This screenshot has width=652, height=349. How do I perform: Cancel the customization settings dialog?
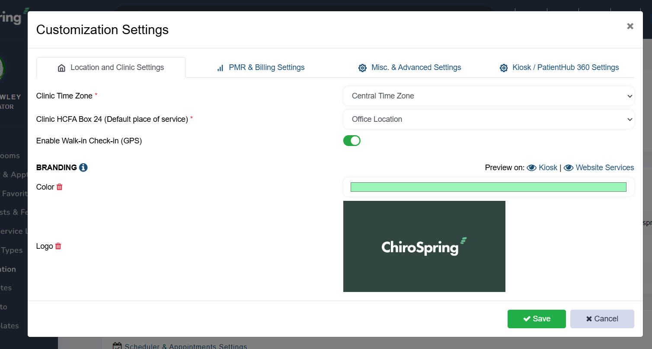point(602,319)
